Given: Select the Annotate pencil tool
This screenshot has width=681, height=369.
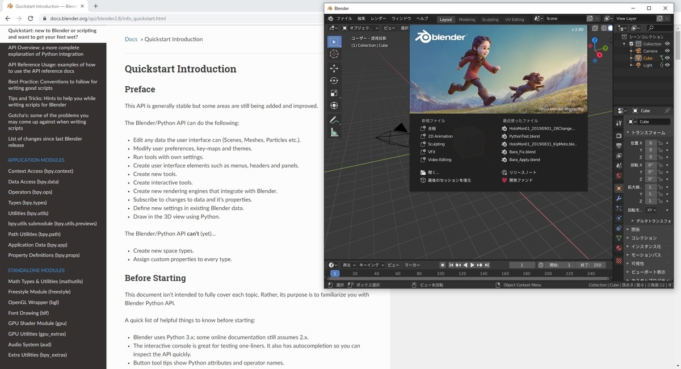Looking at the screenshot, I should pos(334,120).
